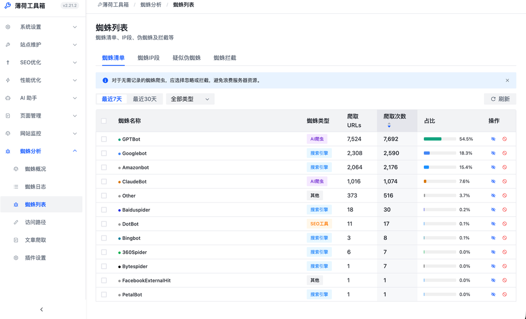
Task: Block Bytespider using its ban icon
Action: click(504, 266)
